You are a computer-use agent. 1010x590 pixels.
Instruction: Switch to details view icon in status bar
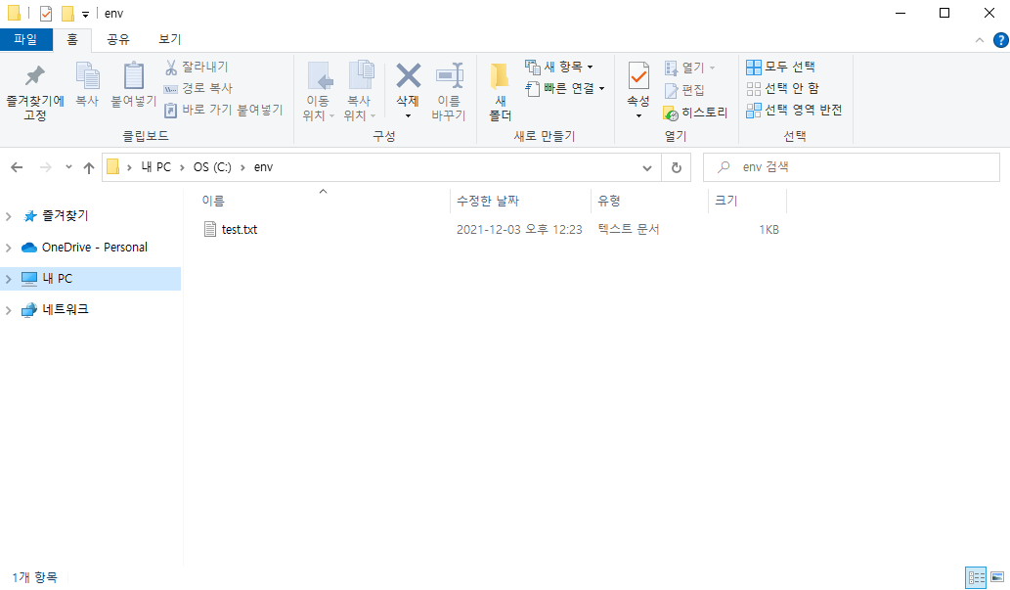point(976,577)
